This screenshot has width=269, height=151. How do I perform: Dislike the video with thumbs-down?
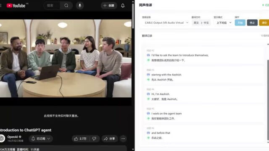(94, 139)
